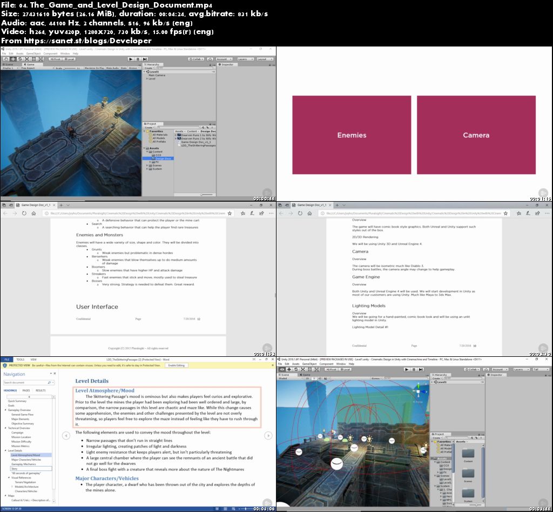Click Pause in the Game-view Unity window
This screenshot has height=512, width=553.
tap(138, 59)
